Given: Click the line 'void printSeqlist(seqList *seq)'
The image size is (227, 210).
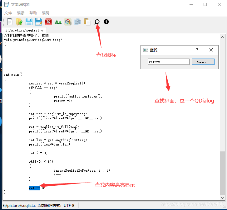Looking at the screenshot, I should pos(33,40).
